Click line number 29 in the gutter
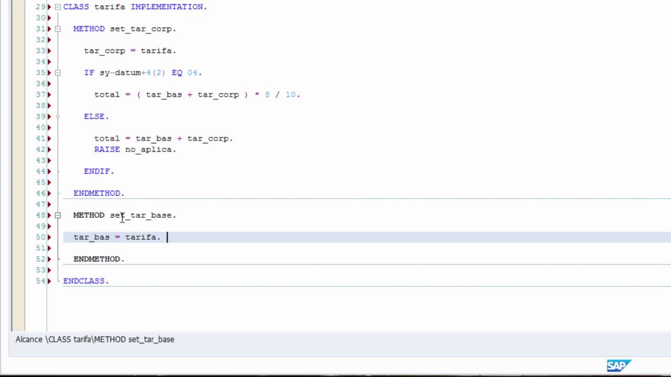 click(41, 7)
